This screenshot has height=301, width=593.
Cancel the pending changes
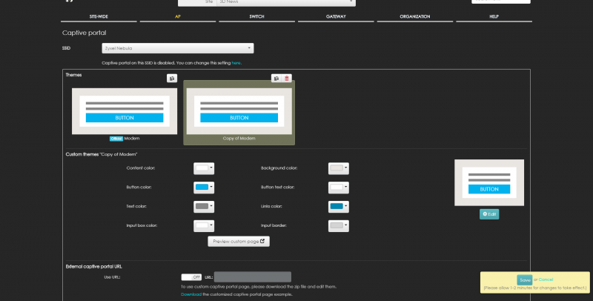(546, 279)
